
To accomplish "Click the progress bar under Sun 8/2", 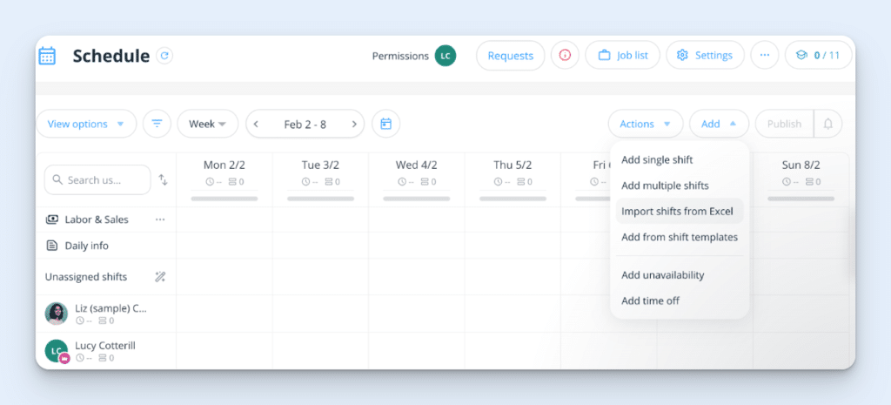I will (x=801, y=199).
